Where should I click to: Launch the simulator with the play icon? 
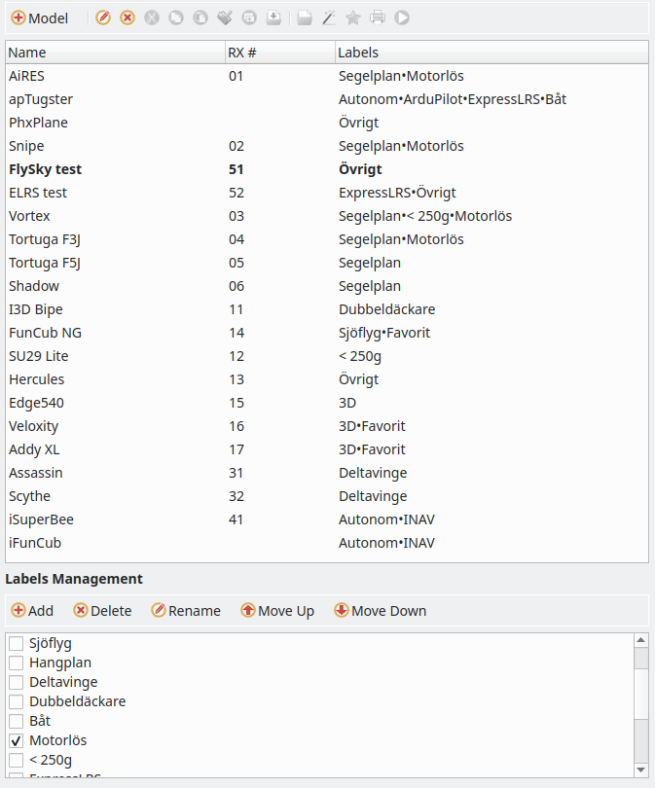click(x=401, y=18)
